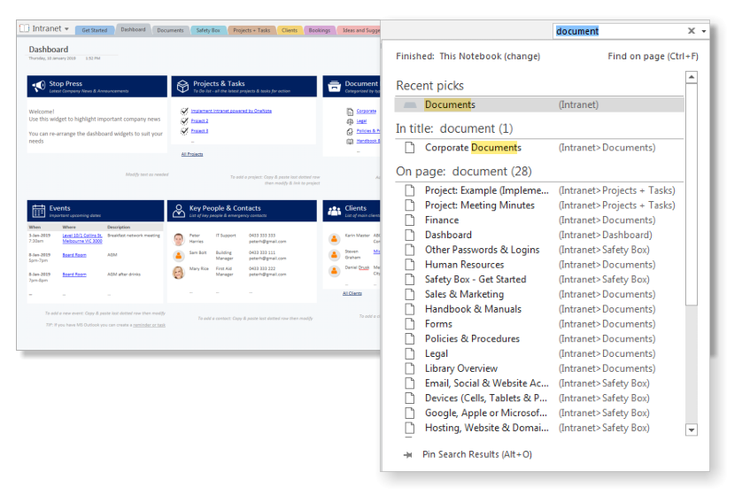Switch to the Get Started tab
This screenshot has height=503, width=742.
pos(94,30)
